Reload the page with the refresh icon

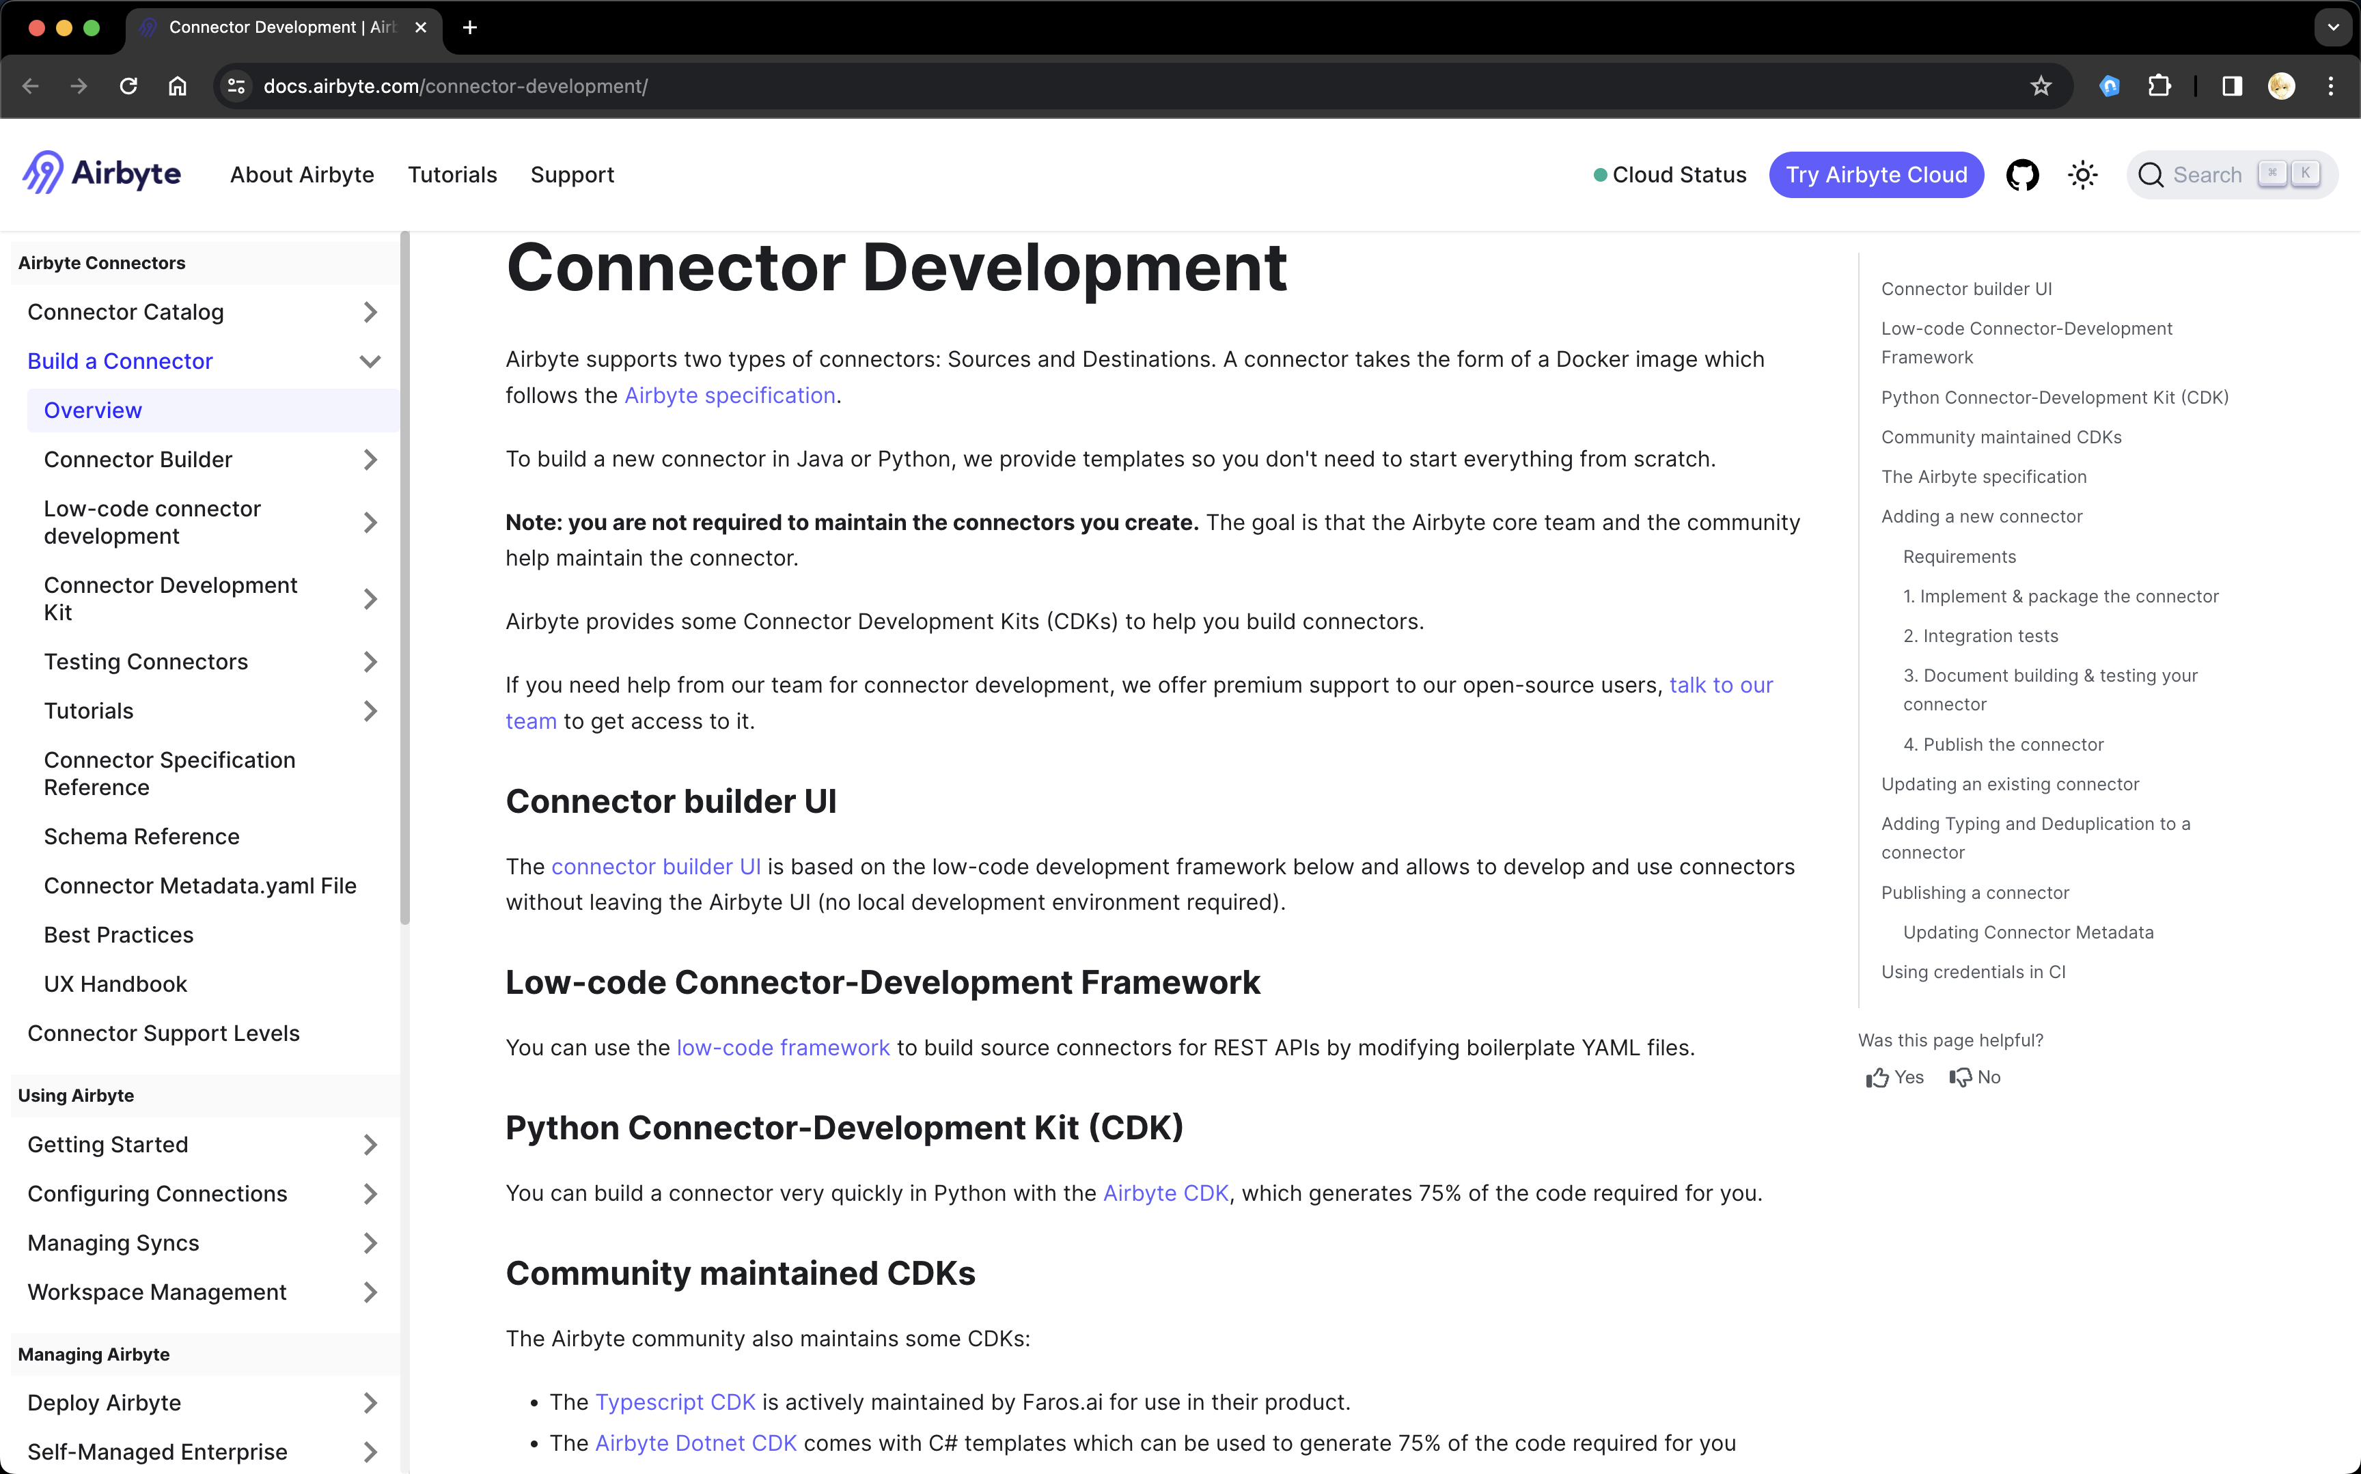click(128, 86)
